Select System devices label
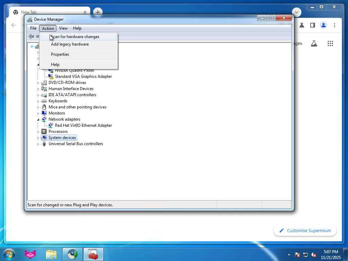Image resolution: width=348 pixels, height=261 pixels. coord(62,138)
